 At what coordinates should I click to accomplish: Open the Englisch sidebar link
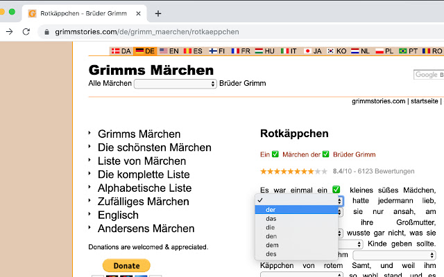(x=118, y=215)
